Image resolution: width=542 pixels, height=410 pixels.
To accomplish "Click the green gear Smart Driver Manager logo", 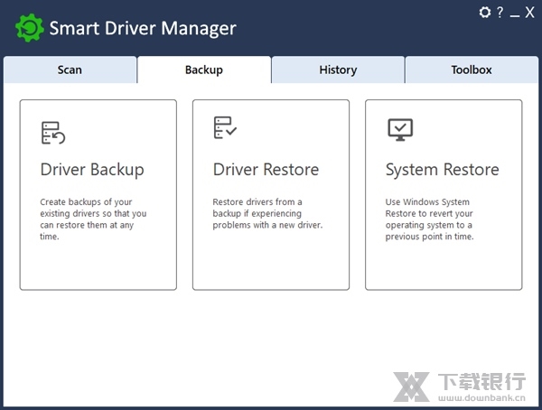I will 29,28.
